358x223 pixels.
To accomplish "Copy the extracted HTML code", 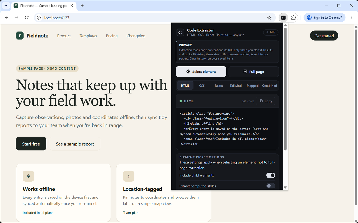I will [266, 101].
